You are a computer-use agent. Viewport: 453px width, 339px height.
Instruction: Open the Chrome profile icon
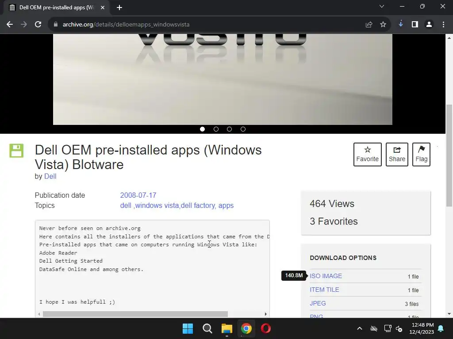tap(429, 25)
